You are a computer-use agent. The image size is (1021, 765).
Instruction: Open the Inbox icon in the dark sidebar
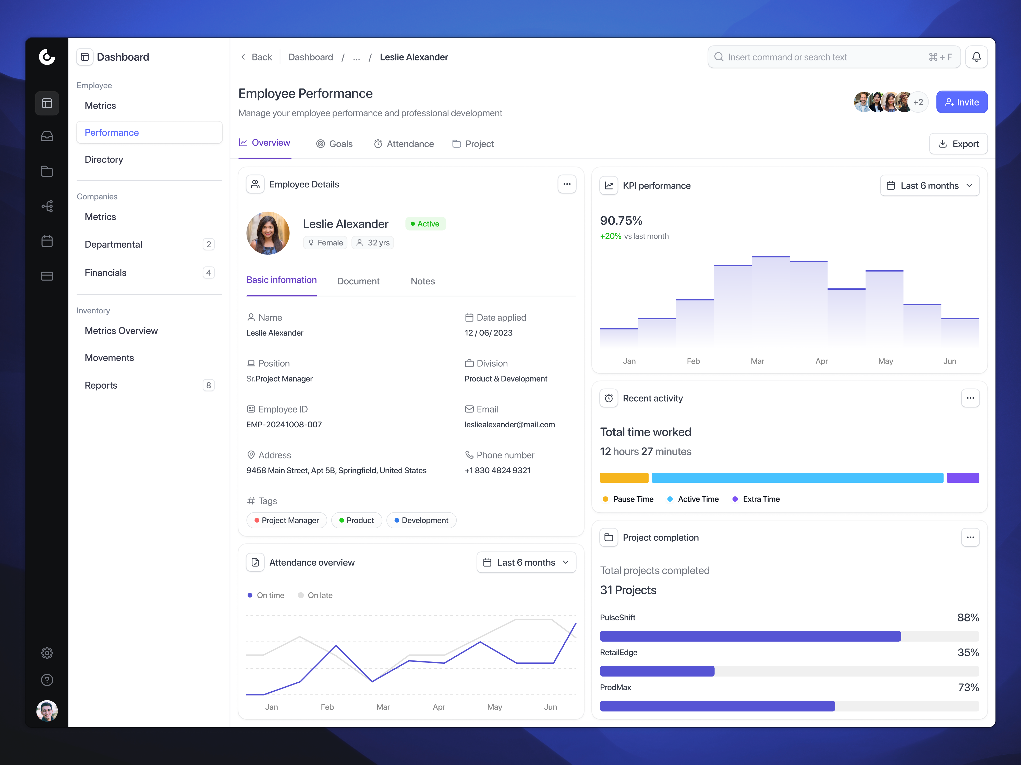(47, 136)
